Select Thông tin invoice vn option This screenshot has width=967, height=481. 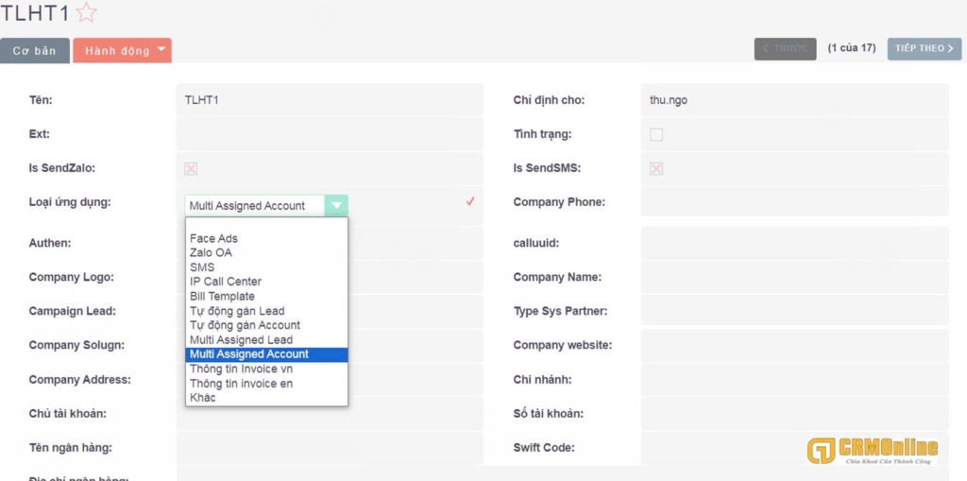pyautogui.click(x=241, y=369)
